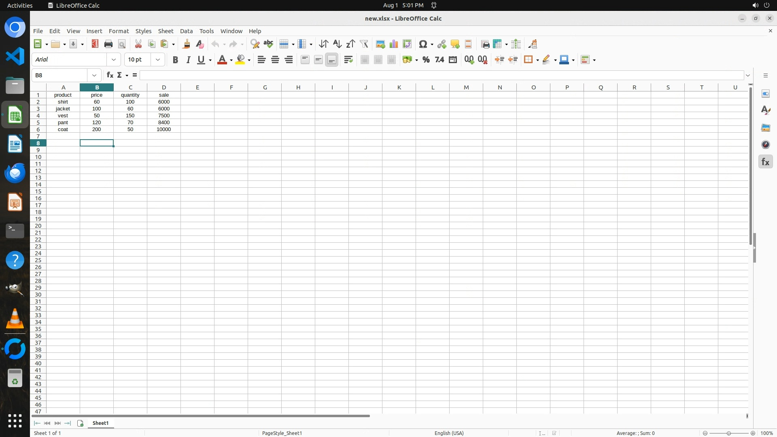Viewport: 777px width, 437px height.
Task: Expand the font name dropdown
Action: point(114,59)
